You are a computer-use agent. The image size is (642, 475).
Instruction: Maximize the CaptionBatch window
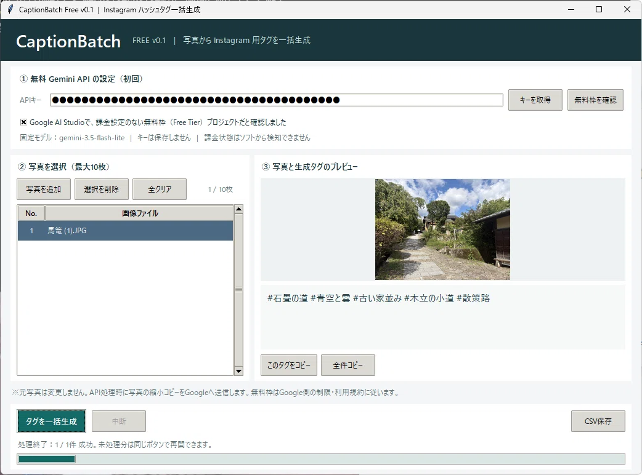pyautogui.click(x=599, y=9)
